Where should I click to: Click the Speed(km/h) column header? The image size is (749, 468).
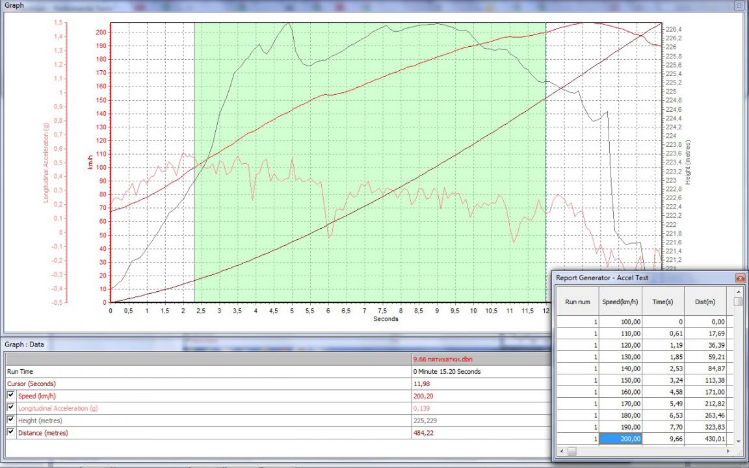point(621,302)
